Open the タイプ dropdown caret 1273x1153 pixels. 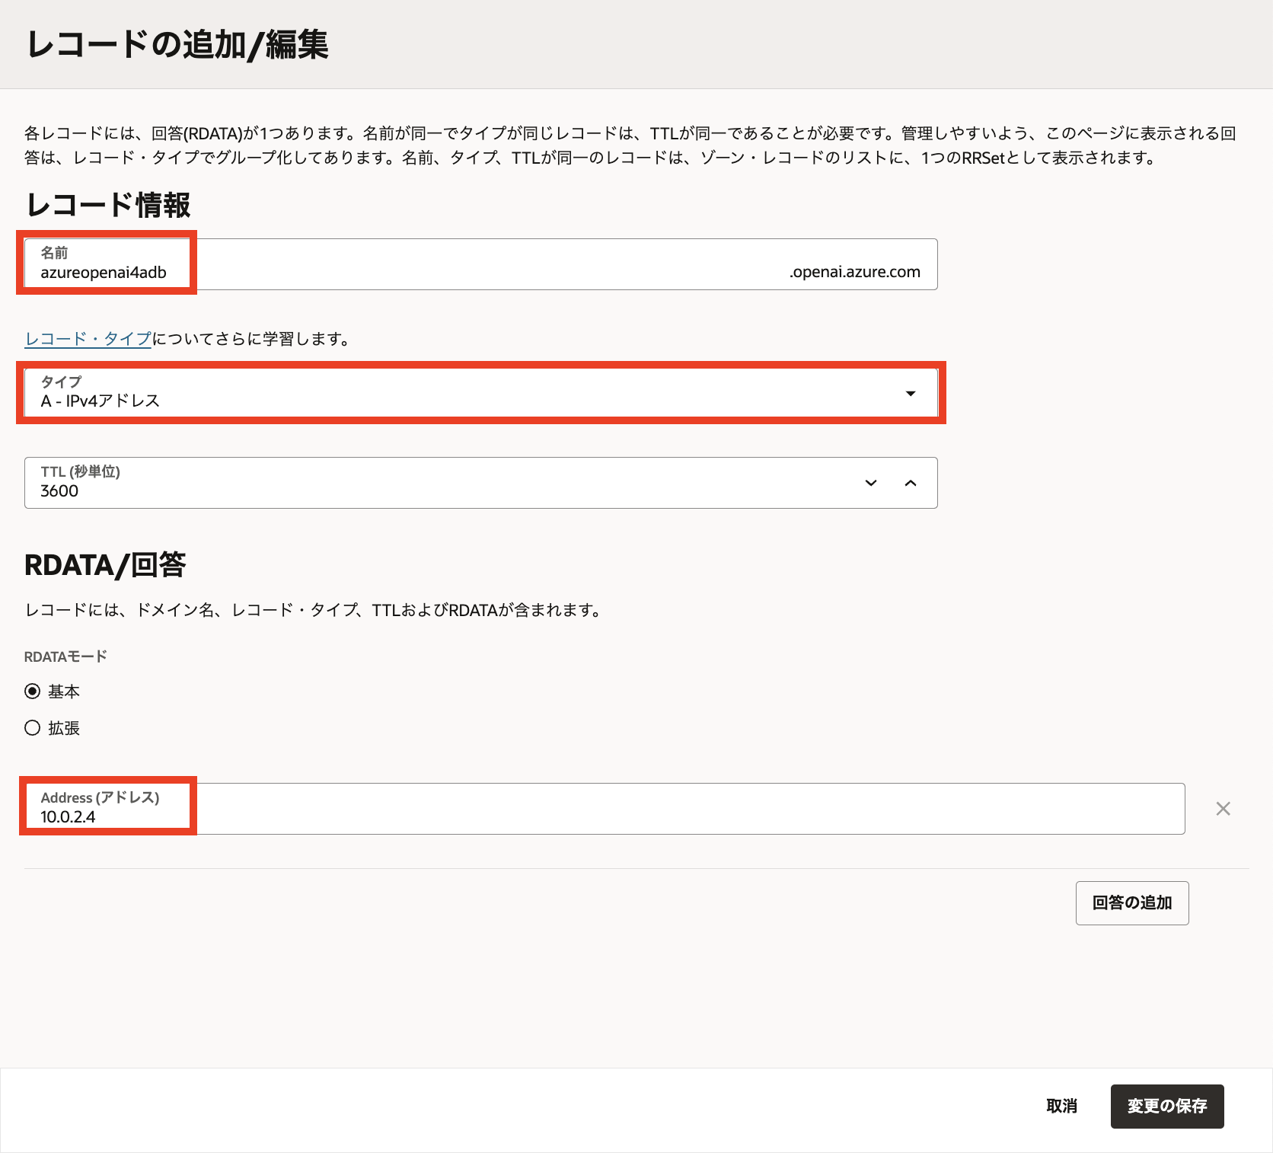coord(911,394)
